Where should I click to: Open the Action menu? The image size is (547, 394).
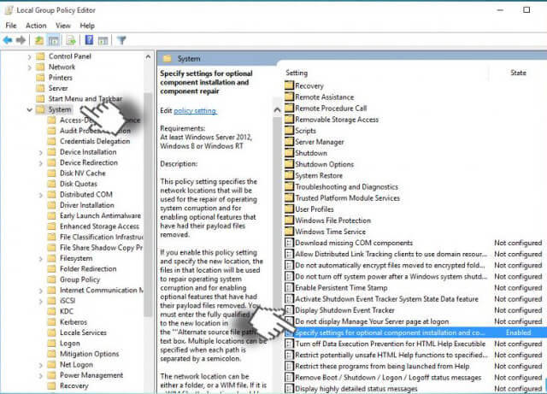pos(36,26)
